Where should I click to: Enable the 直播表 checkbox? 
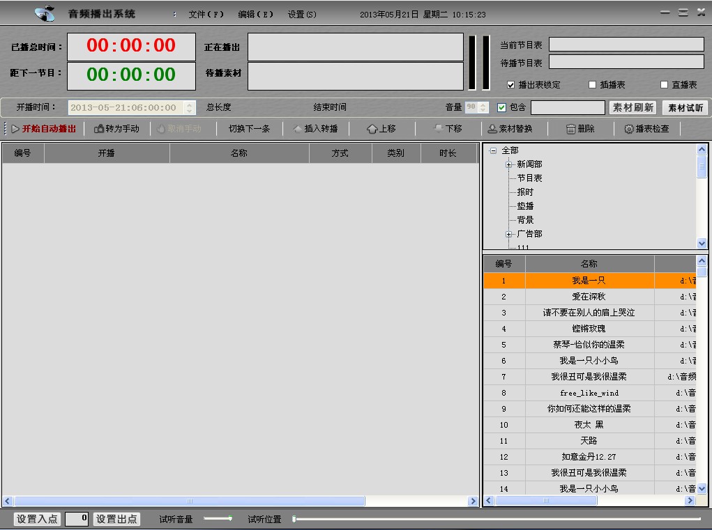[665, 85]
